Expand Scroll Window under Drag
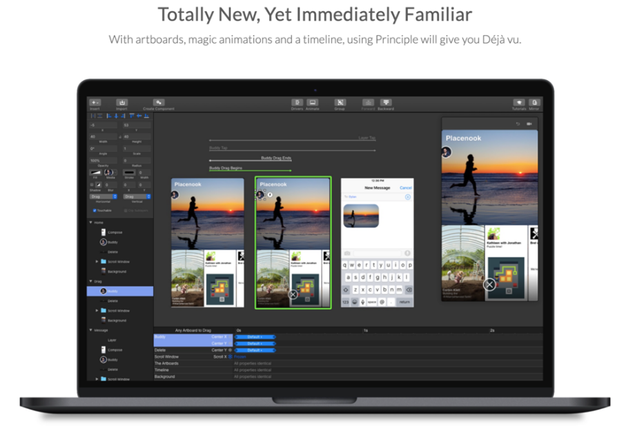The width and height of the screenshot is (635, 437). pyautogui.click(x=97, y=310)
